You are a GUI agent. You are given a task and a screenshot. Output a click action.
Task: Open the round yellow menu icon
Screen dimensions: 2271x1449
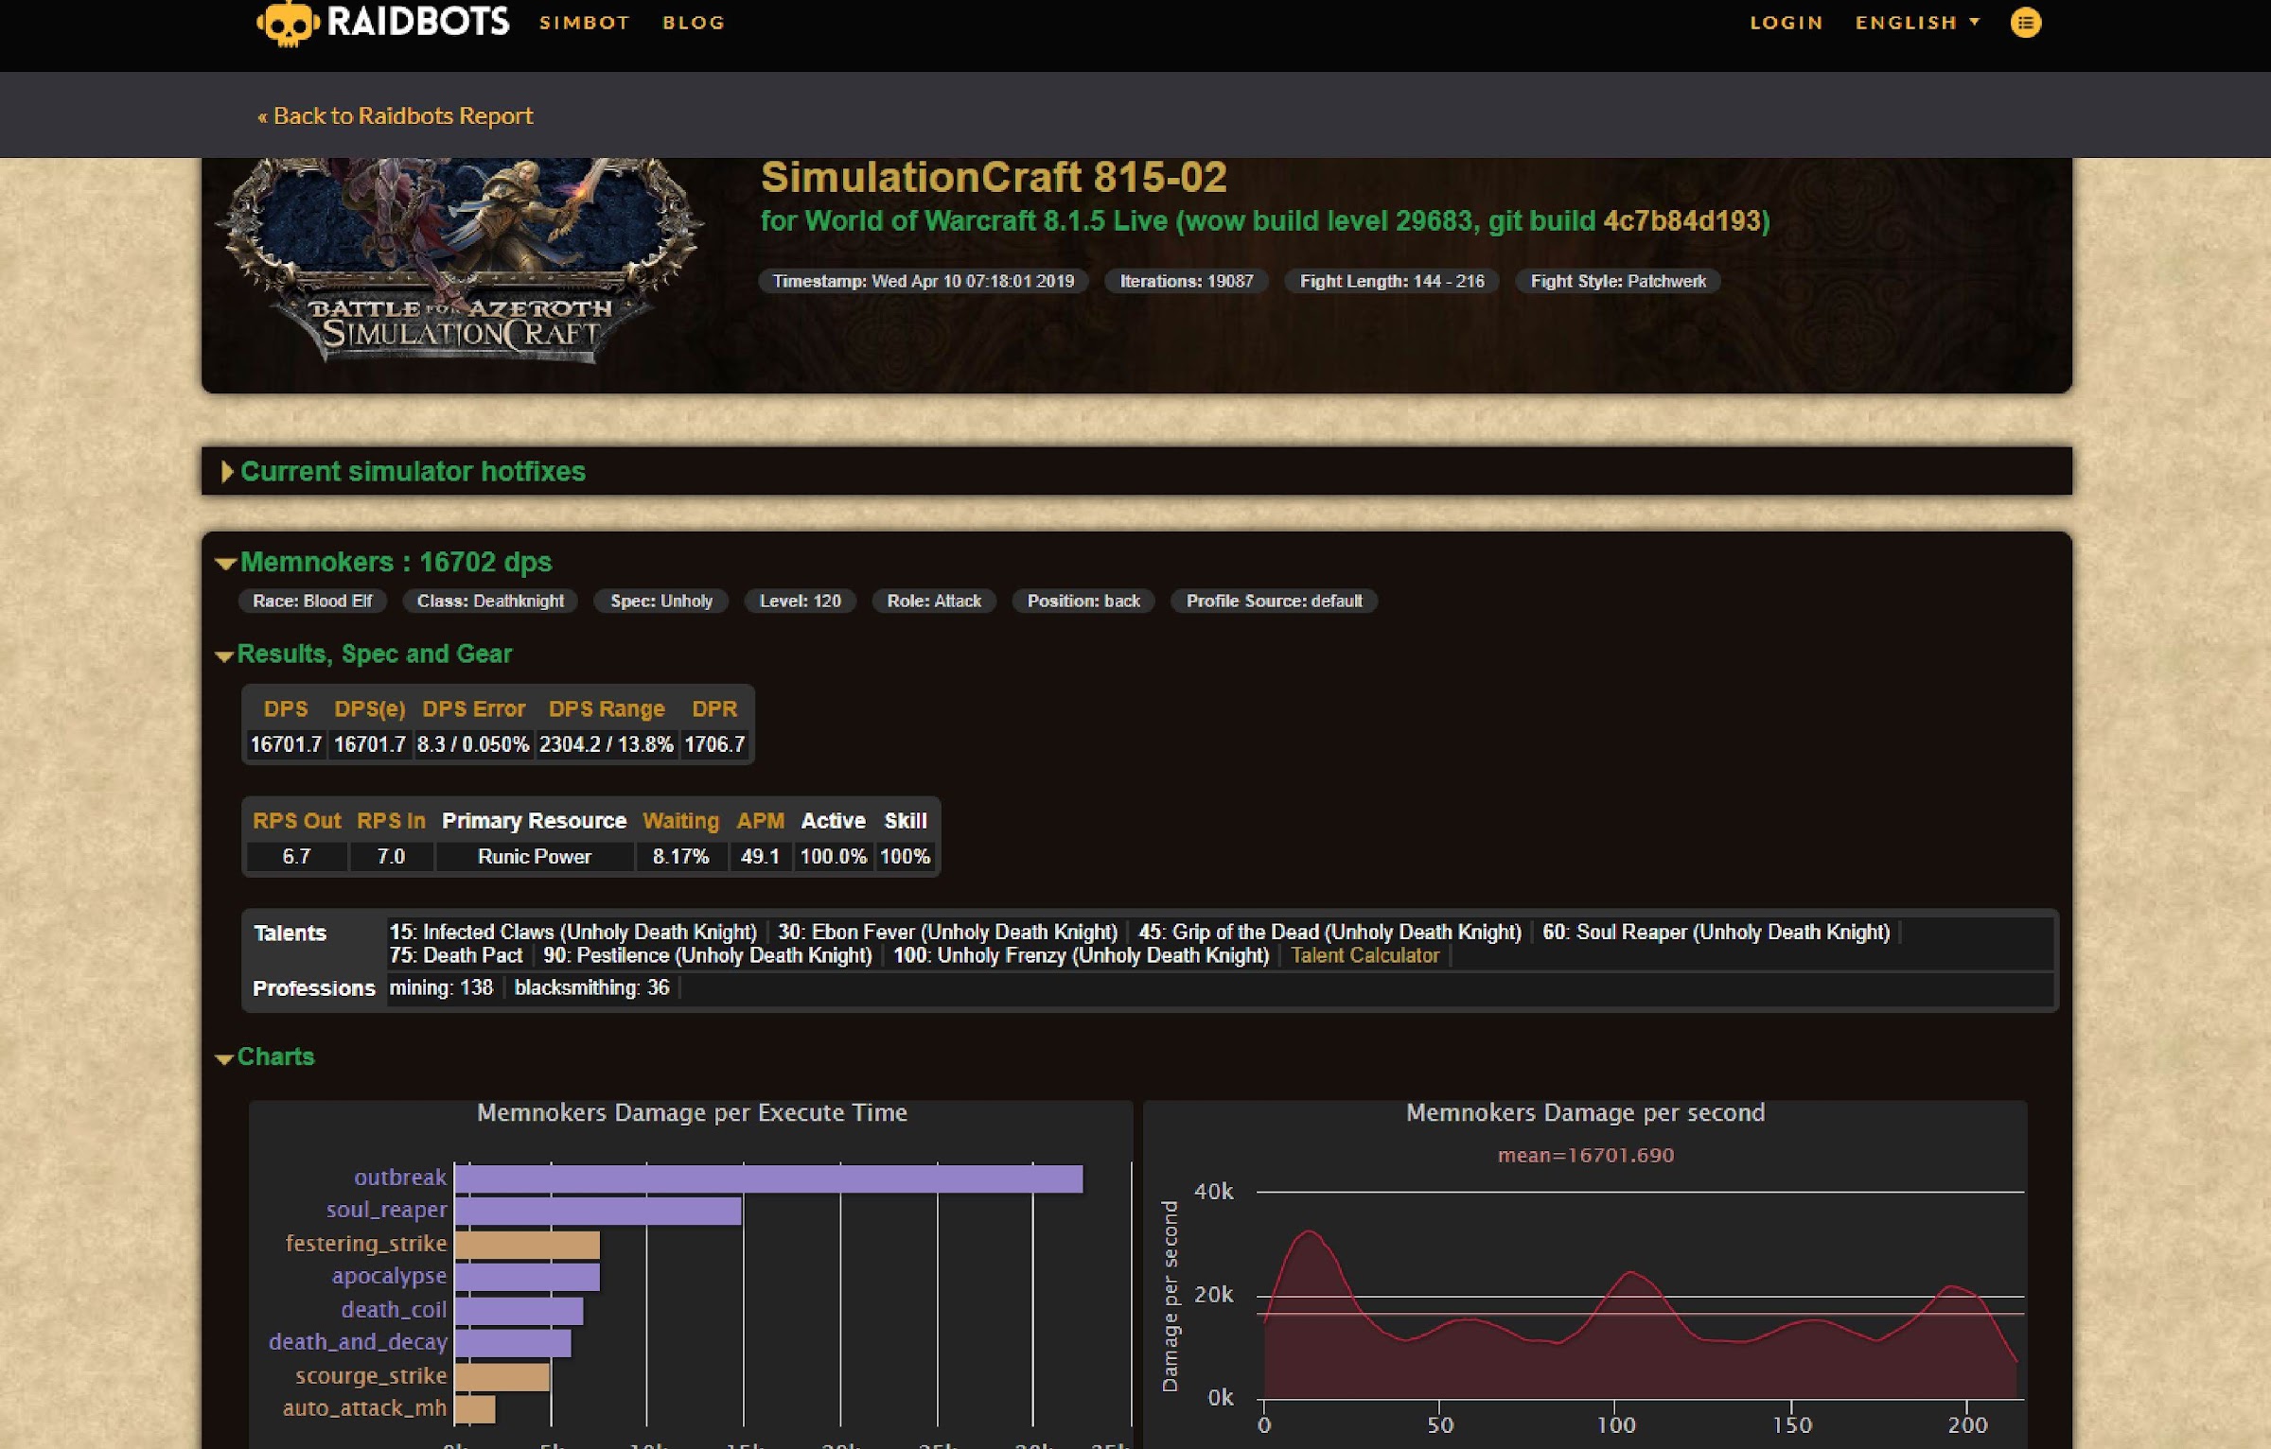click(2025, 23)
